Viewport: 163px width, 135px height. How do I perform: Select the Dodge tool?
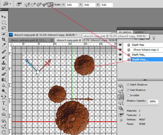(4, 91)
